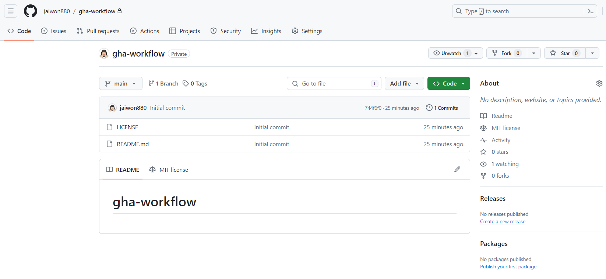Switch to the Code tab
This screenshot has width=606, height=279.
tap(19, 31)
